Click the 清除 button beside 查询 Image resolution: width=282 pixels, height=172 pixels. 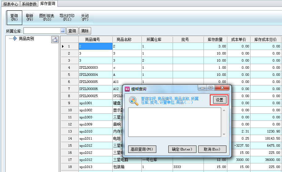pyautogui.click(x=85, y=31)
